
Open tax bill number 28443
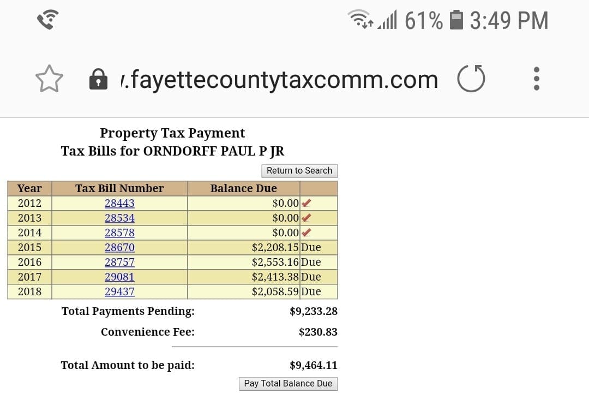(119, 203)
